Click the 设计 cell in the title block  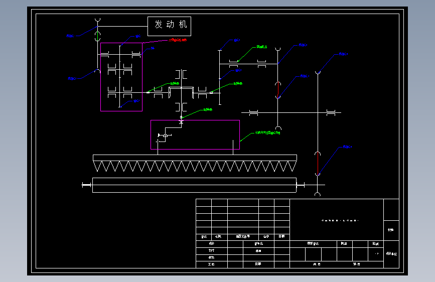[212, 243]
